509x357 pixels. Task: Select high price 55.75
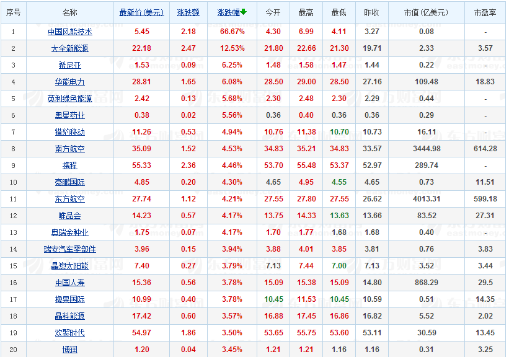[x=306, y=333]
